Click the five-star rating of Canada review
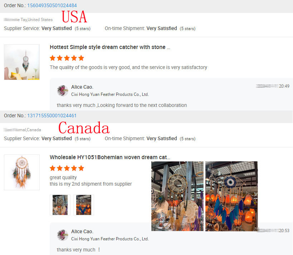 [x=67, y=168]
